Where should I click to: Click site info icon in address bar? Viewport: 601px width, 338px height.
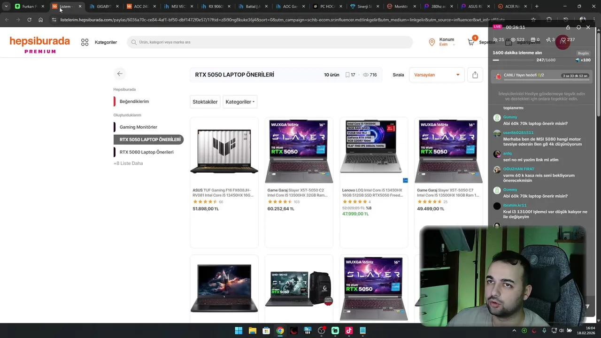54,20
